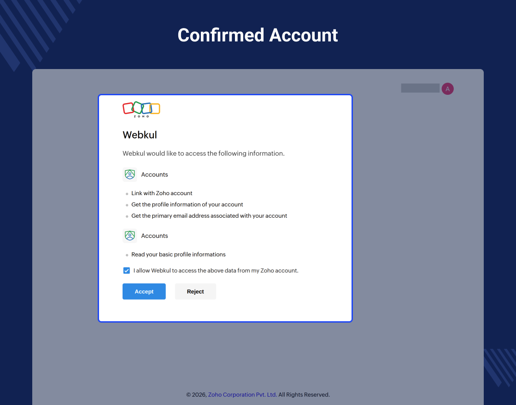Select the Link with Zoho account item
Image resolution: width=516 pixels, height=405 pixels.
tap(162, 193)
